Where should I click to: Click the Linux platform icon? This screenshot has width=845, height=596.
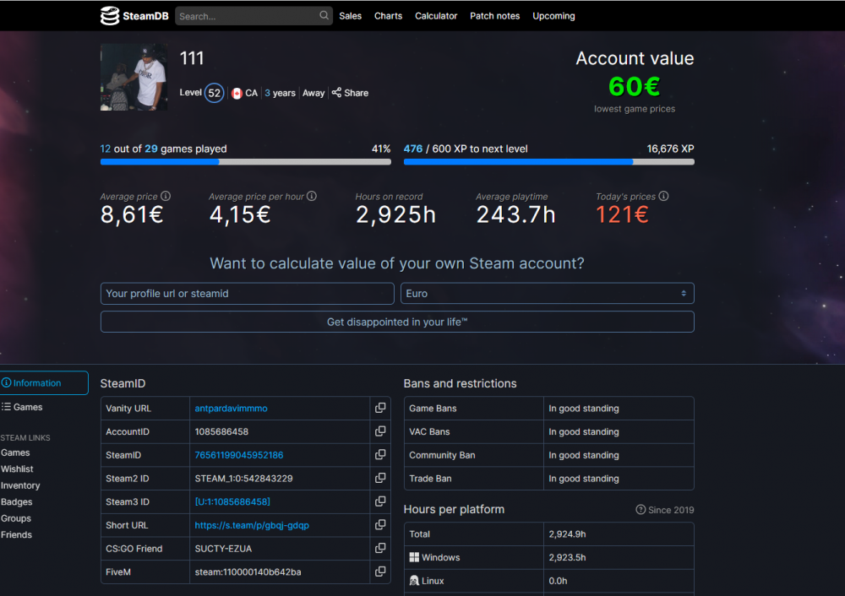[414, 581]
